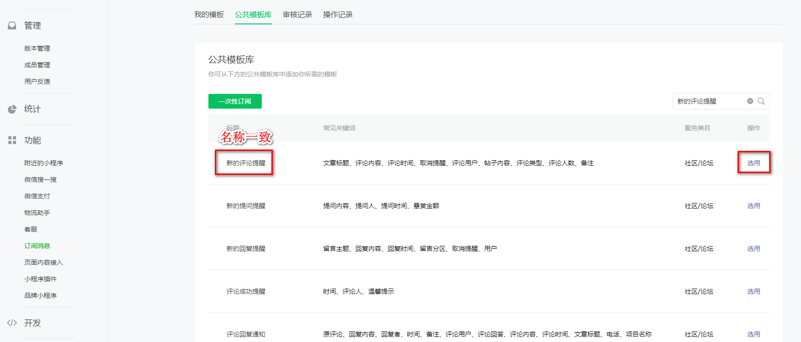Open the 审核记录 tab
Screen dimensions: 801x342
[x=297, y=15]
